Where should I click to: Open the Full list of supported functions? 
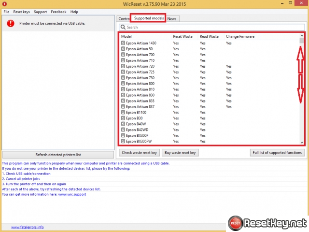(278, 153)
